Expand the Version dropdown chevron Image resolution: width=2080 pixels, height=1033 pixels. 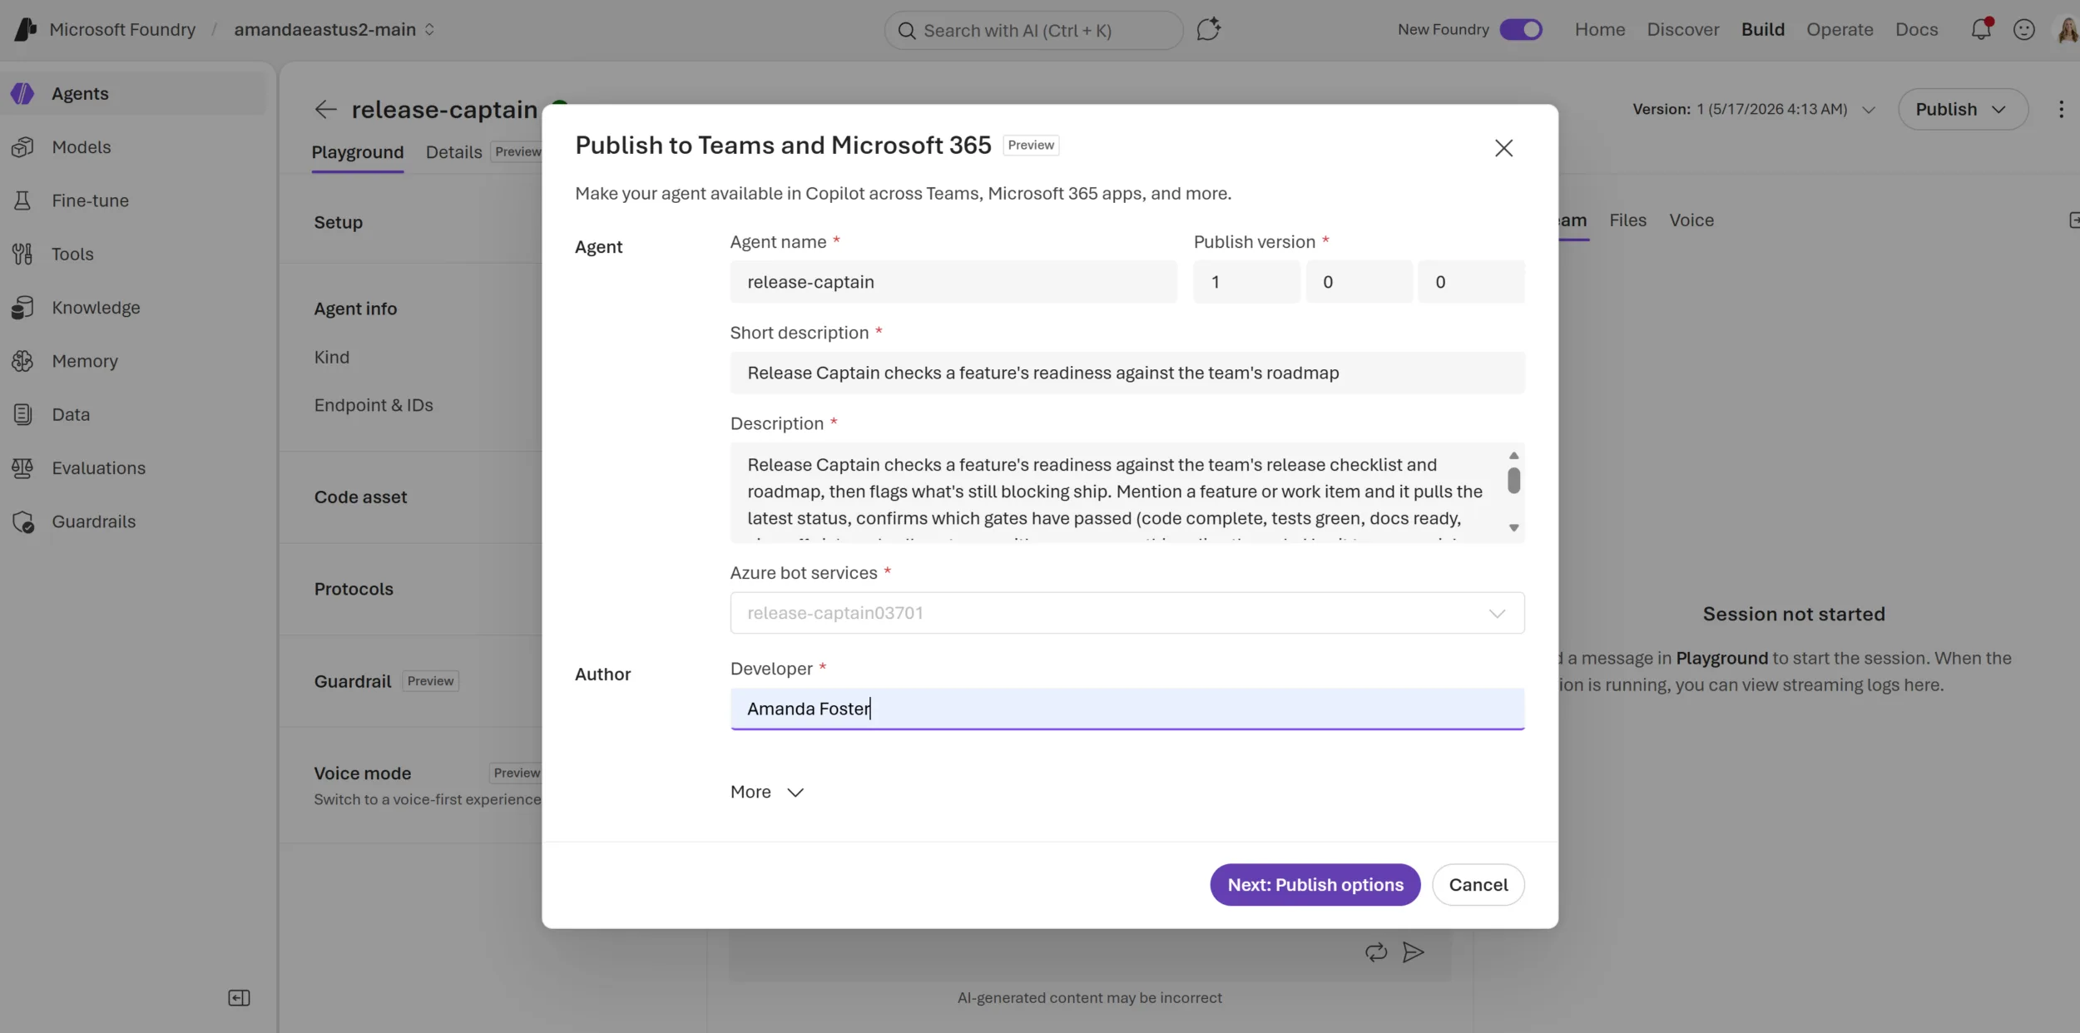tap(1868, 110)
